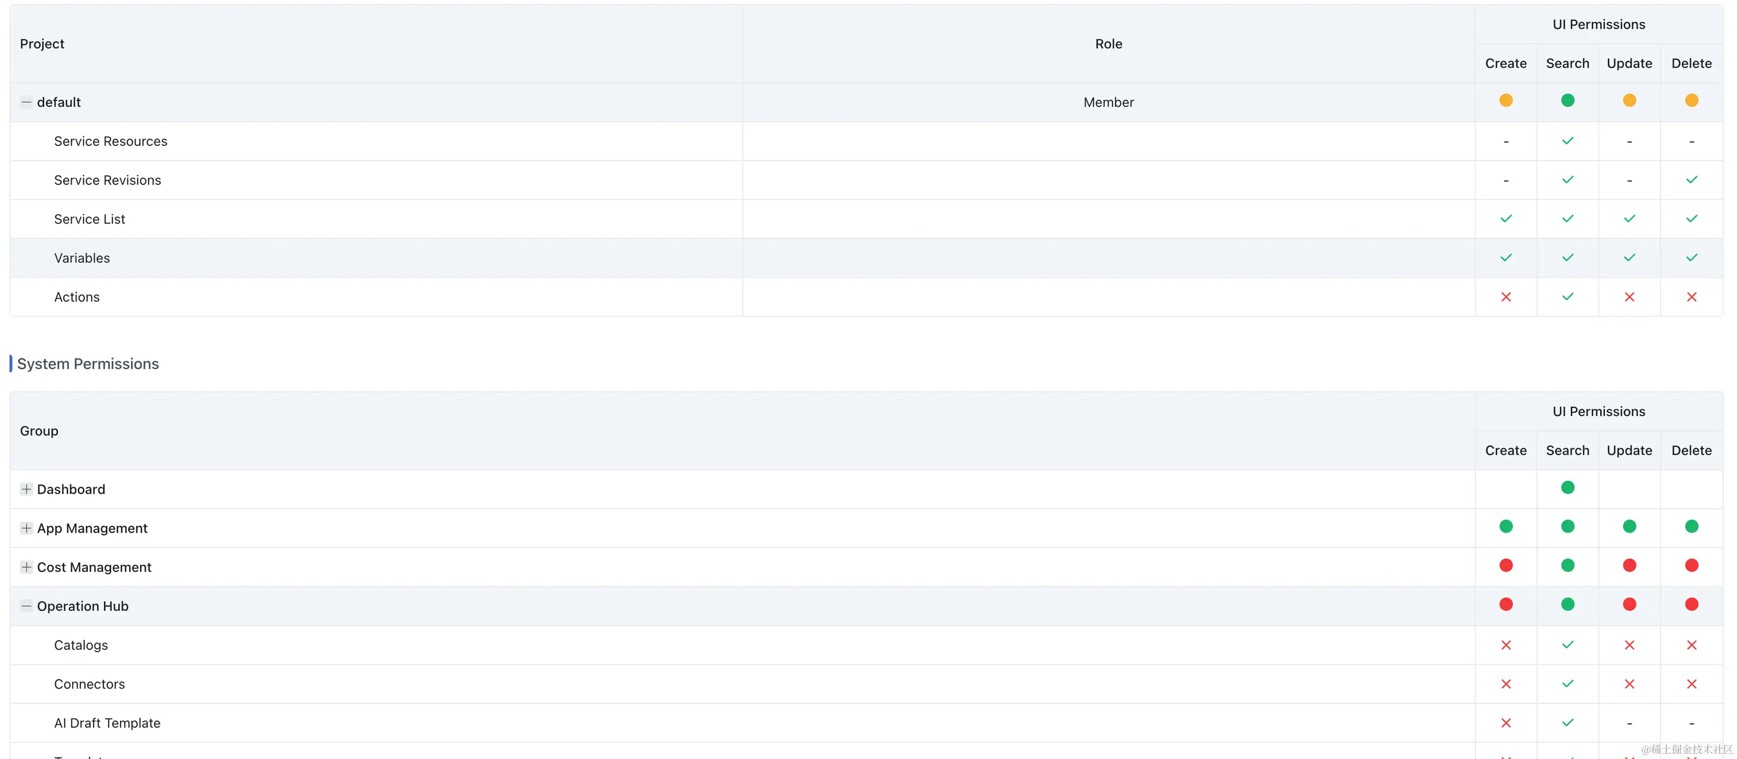Click green Search dot in default row
Screen dimensions: 1737x759
[1567, 101]
